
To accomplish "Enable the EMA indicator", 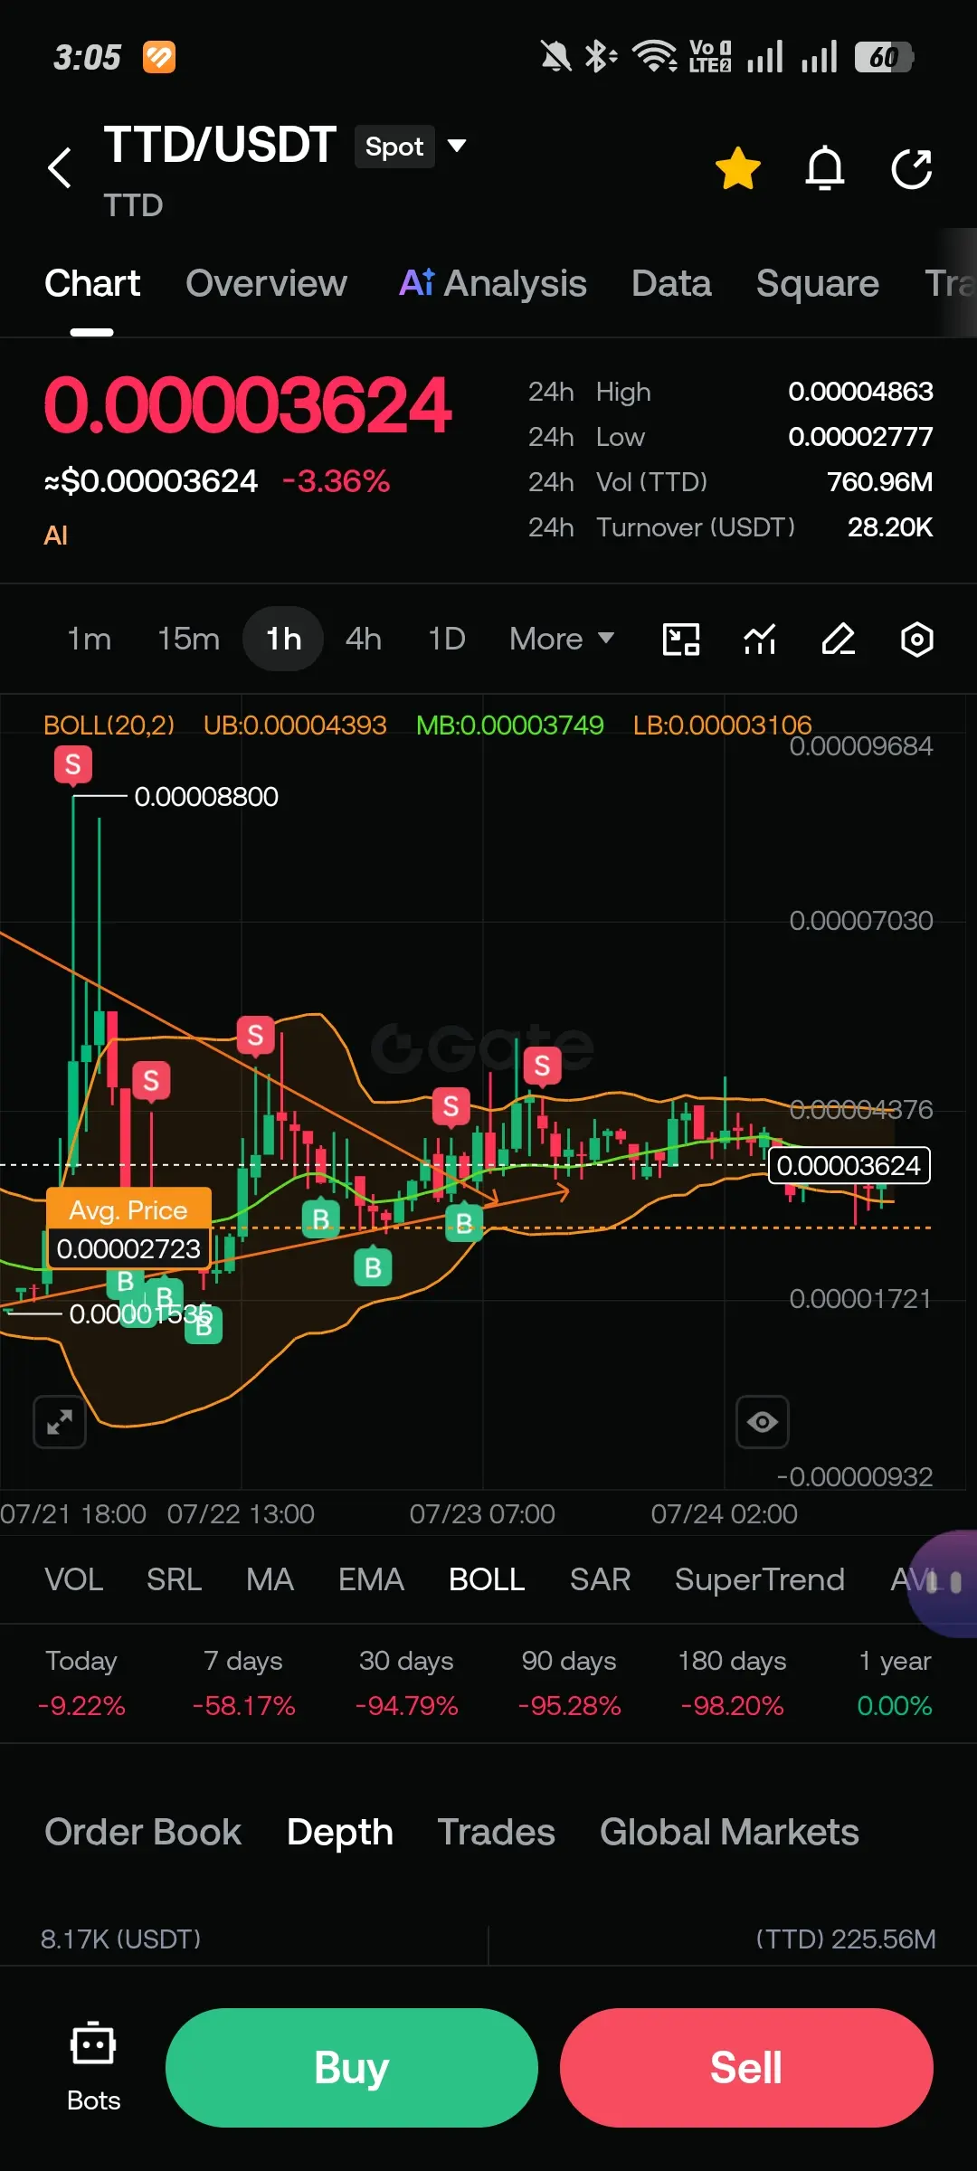I will coord(371,1579).
